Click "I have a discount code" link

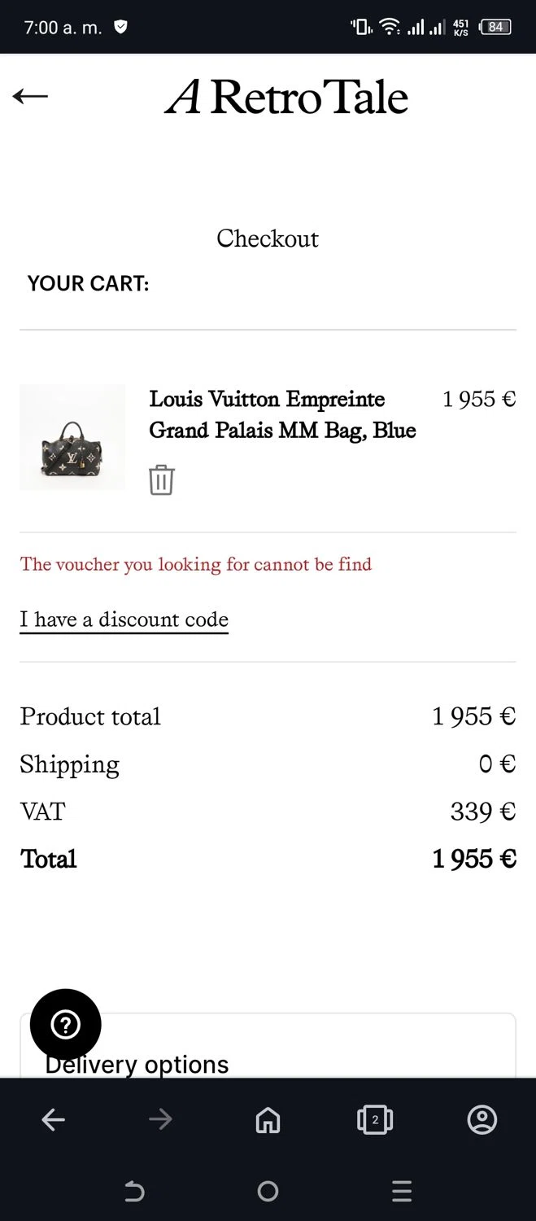click(124, 619)
